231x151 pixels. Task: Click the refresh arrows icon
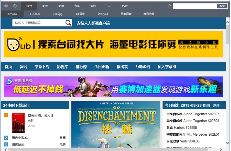click(15, 6)
